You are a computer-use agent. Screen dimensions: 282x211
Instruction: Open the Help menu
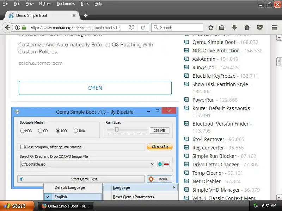pos(98,4)
